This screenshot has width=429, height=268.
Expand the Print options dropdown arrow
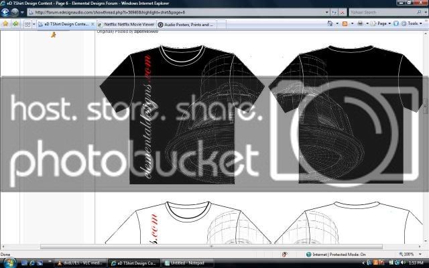click(367, 24)
